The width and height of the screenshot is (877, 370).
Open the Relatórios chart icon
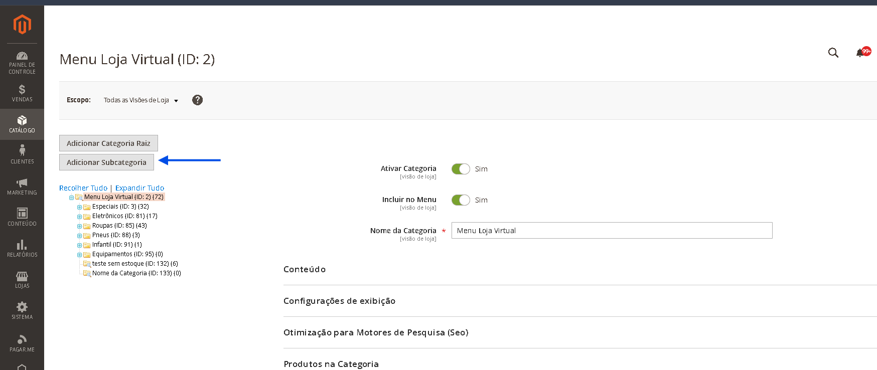pos(22,245)
